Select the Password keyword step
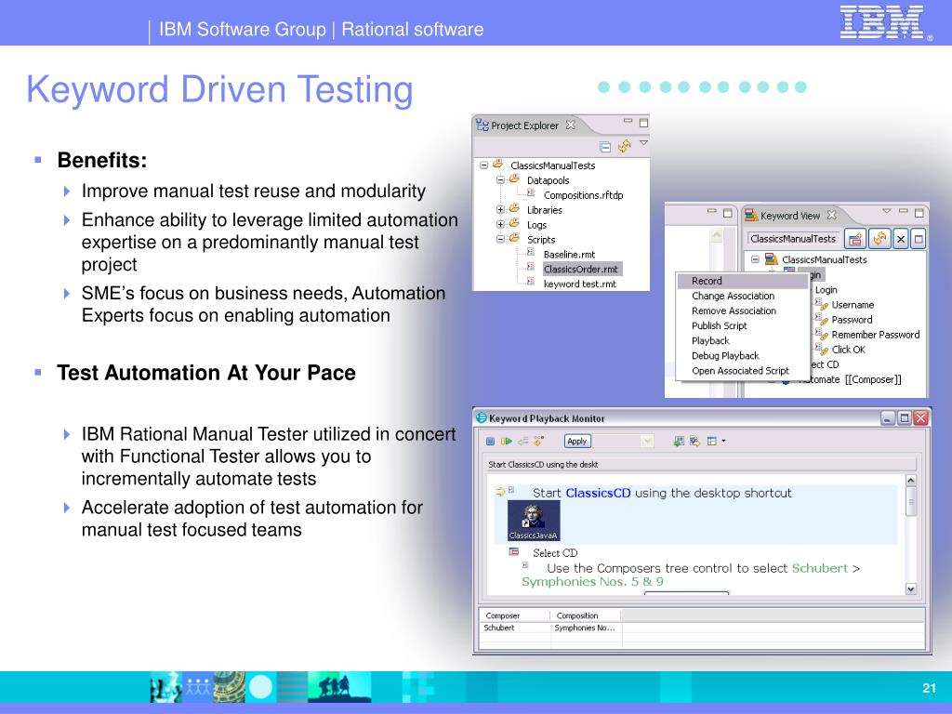Viewport: 952px width, 714px height. tap(852, 320)
